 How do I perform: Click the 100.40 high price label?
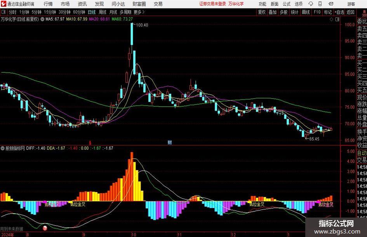142,25
